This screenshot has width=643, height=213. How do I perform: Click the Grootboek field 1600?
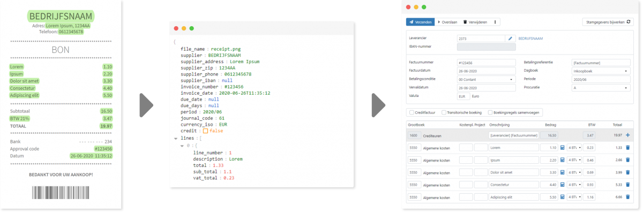click(414, 135)
